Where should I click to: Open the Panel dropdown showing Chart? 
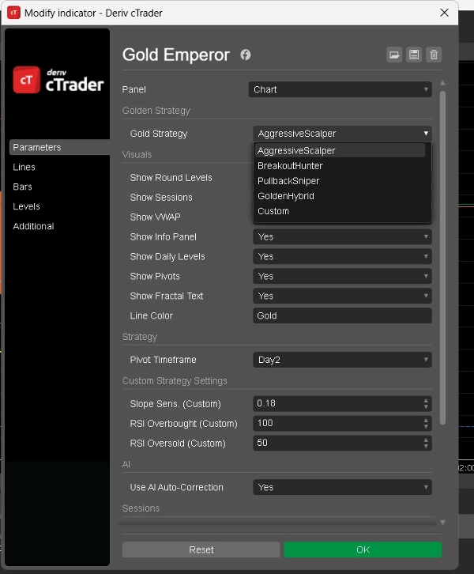(x=340, y=89)
